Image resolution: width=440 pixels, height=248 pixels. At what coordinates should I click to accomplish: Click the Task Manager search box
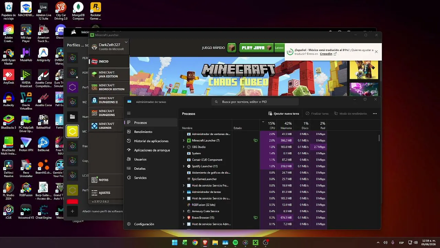[255, 102]
